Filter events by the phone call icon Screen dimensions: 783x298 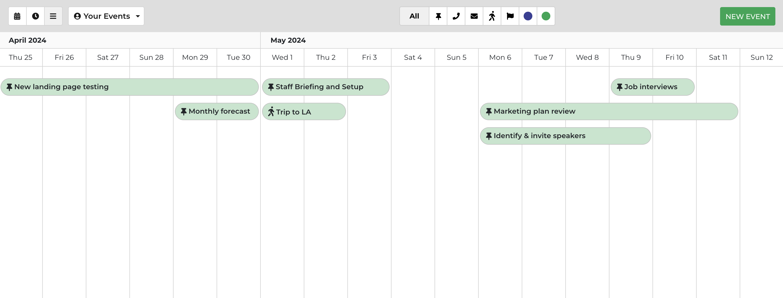(x=456, y=16)
